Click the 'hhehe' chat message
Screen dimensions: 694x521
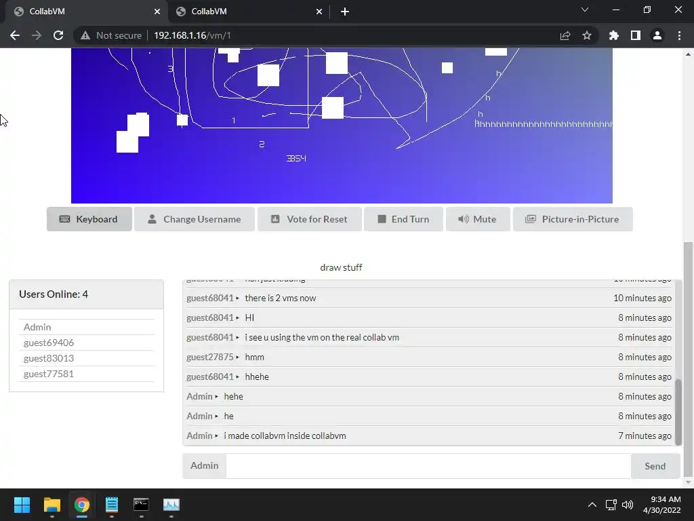coord(257,377)
